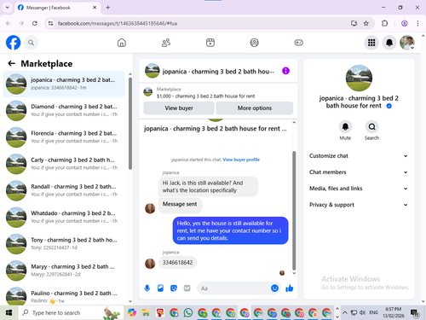Open the Groups/profile circle icon in top navigation

click(x=254, y=43)
